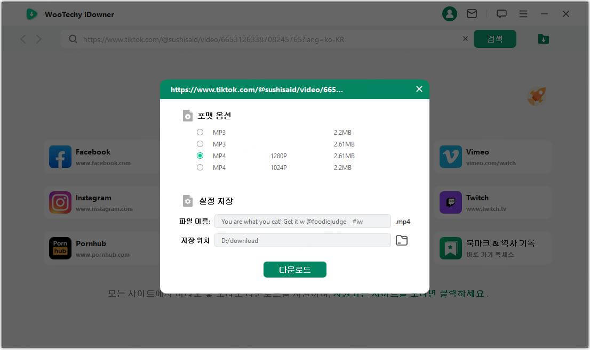The image size is (590, 350).
Task: Go back with the left arrow
Action: pyautogui.click(x=23, y=39)
